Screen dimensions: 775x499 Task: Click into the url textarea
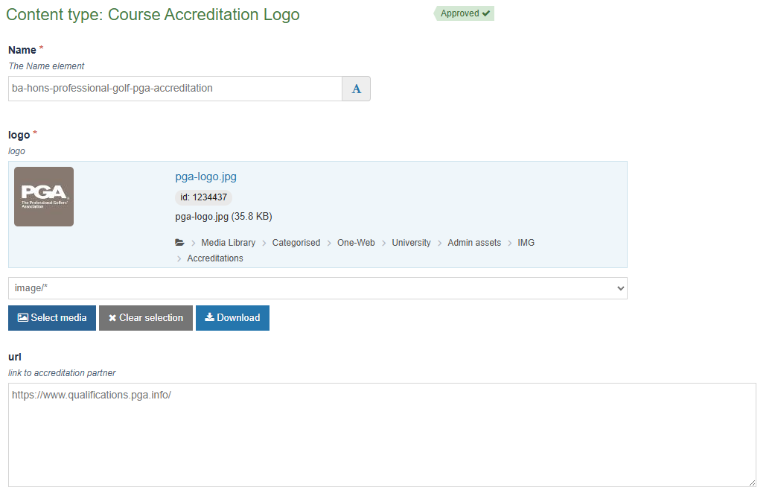(382, 435)
